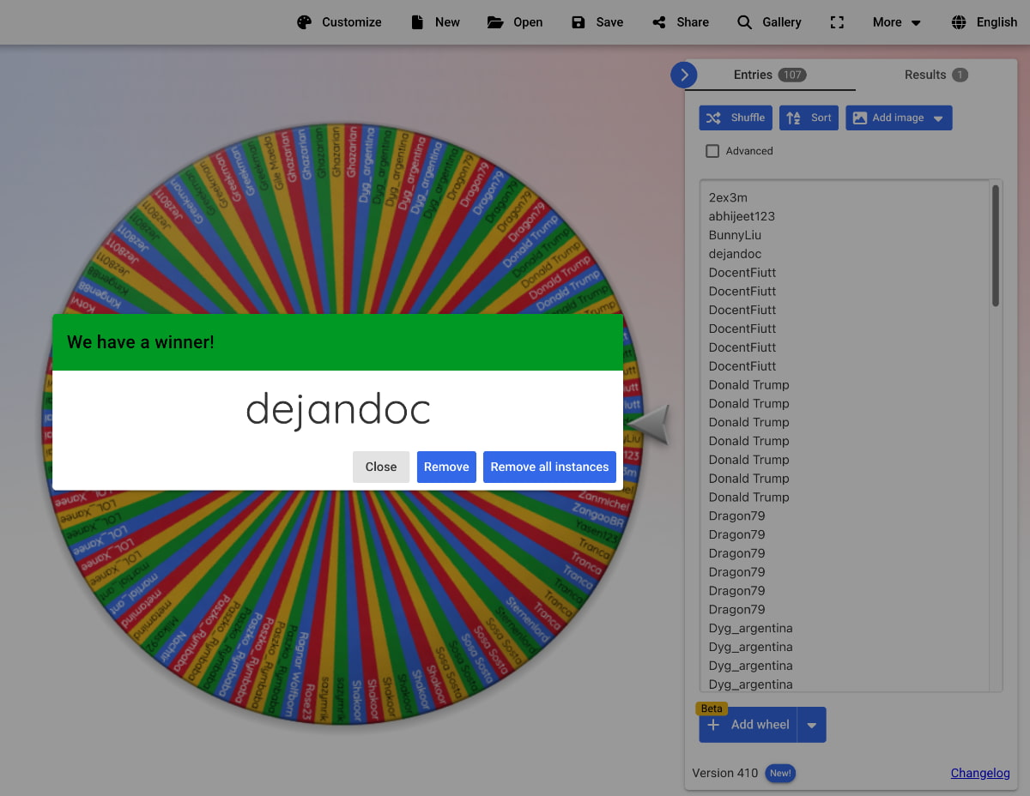
Task: Open the Changelog link
Action: tap(980, 773)
